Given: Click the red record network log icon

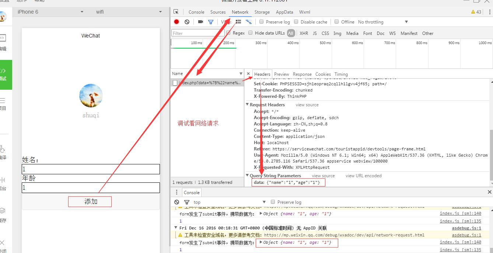Looking at the screenshot, I should click(x=176, y=22).
